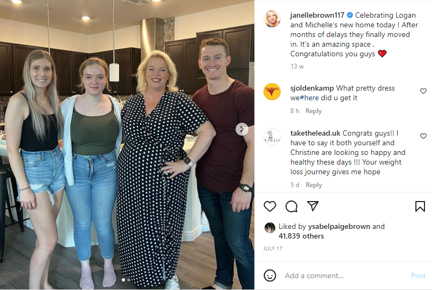Open the janellebrown117 username link
This screenshot has width=432, height=290.
click(x=317, y=15)
